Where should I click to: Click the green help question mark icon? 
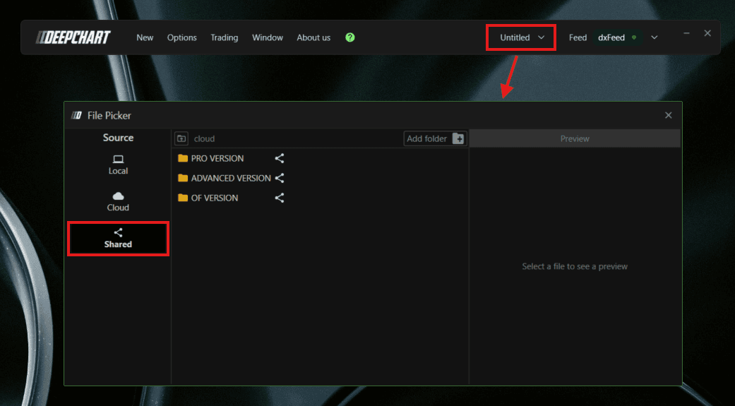point(350,37)
